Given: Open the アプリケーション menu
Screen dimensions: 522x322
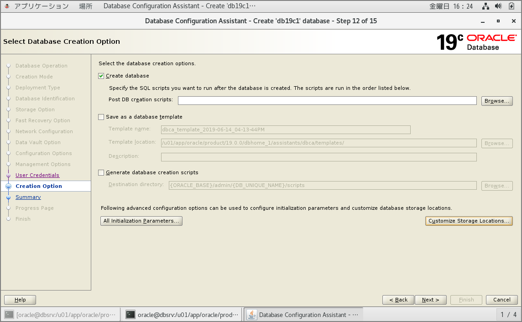Looking at the screenshot, I should tap(41, 6).
